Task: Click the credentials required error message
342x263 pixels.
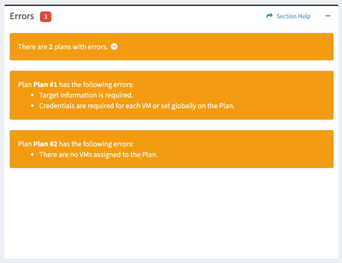Action: (x=136, y=106)
